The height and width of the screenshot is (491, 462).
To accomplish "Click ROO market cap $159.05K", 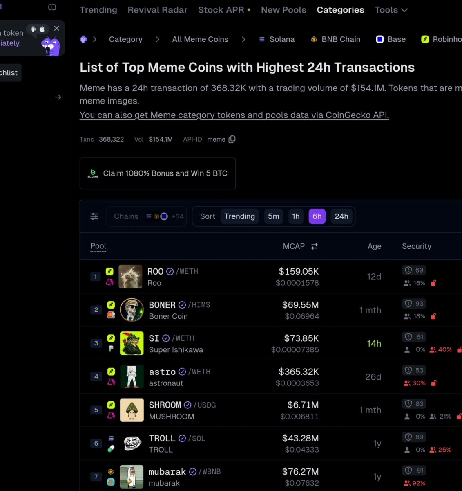I will pos(299,271).
